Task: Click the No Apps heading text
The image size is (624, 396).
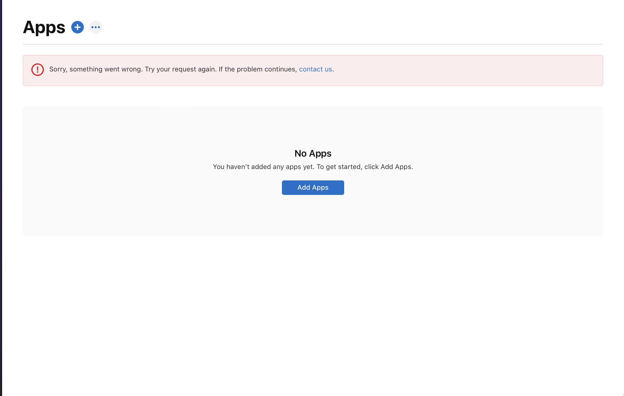Action: [x=313, y=153]
